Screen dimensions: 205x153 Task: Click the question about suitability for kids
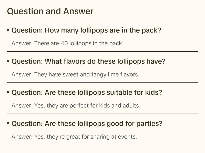point(87,93)
